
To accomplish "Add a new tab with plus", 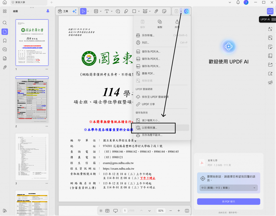I will point(51,2).
